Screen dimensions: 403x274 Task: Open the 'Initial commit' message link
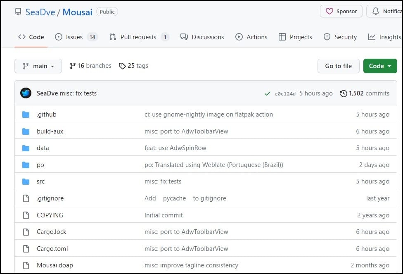(x=164, y=215)
